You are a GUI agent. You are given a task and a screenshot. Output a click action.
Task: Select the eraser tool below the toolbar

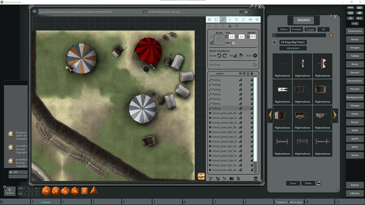click(237, 26)
